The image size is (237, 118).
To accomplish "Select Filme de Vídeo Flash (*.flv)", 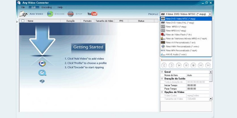I will pyautogui.click(x=186, y=35).
